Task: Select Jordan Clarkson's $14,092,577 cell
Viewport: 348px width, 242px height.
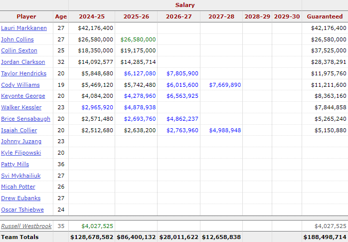Action: tap(95, 62)
